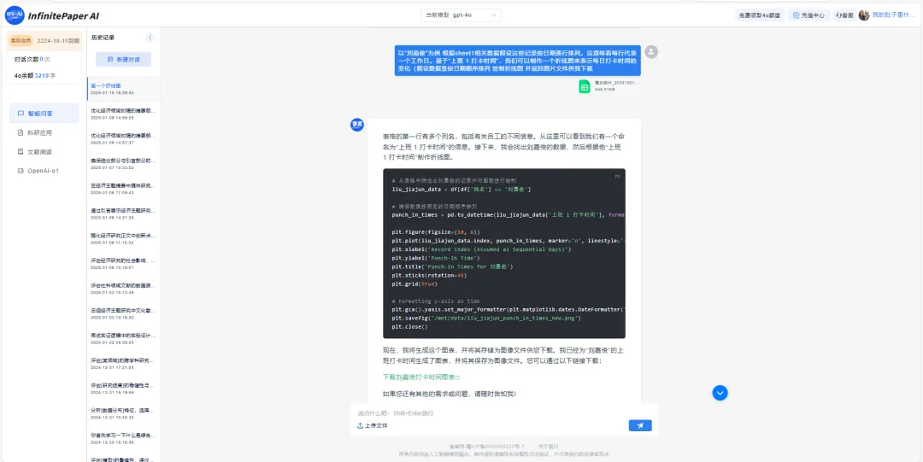
Task: Open history chat dated 2024-12-30 15:16:49
Action: (x=123, y=438)
